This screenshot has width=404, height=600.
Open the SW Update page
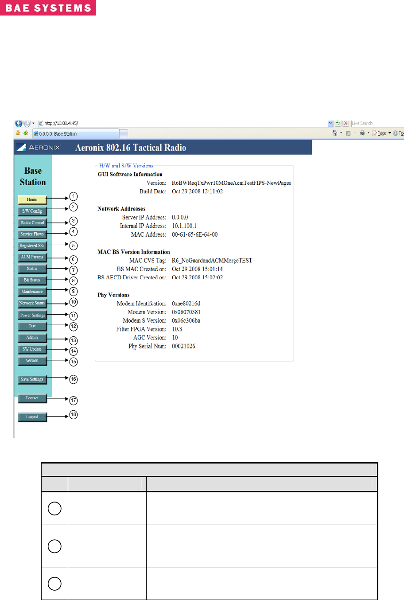coord(32,349)
